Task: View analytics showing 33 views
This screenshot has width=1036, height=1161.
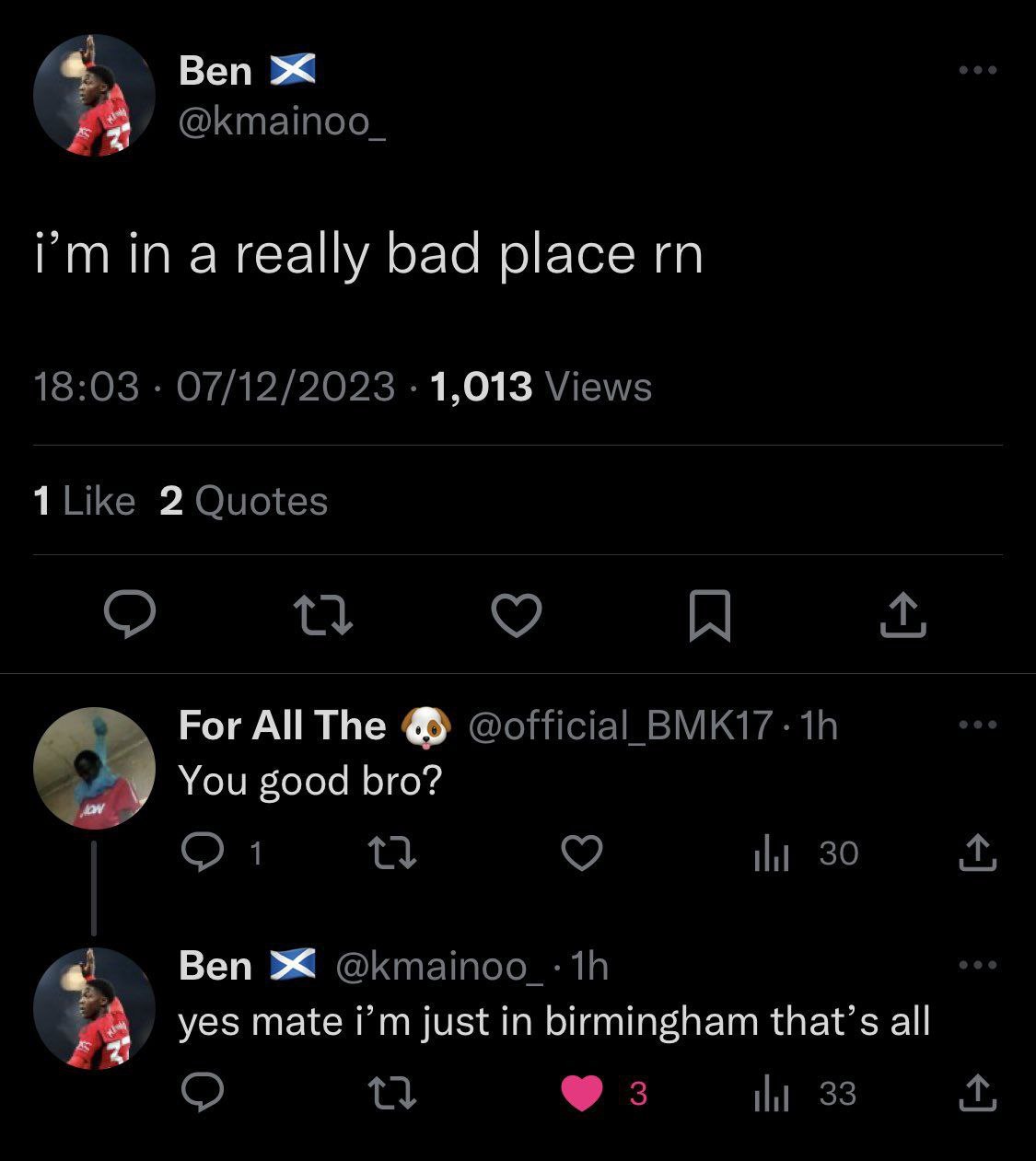Action: 806,1093
